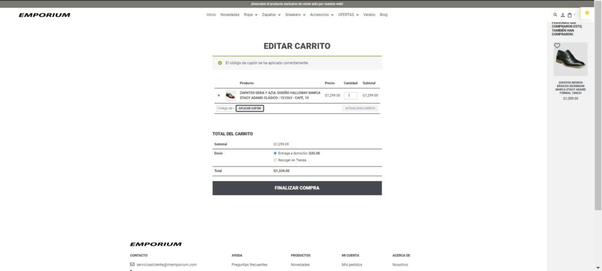
Task: Open Nosotros footer link
Action: tap(400, 265)
